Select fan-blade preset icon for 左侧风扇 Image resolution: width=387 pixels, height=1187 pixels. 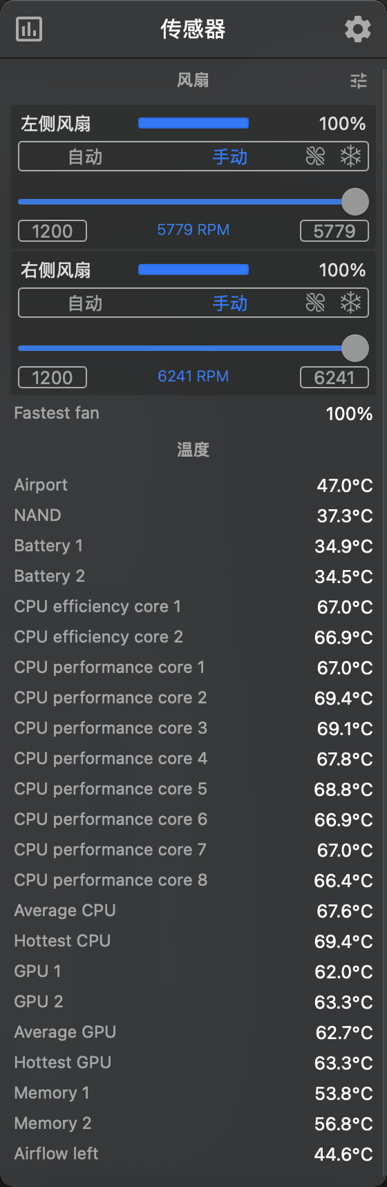pyautogui.click(x=315, y=157)
